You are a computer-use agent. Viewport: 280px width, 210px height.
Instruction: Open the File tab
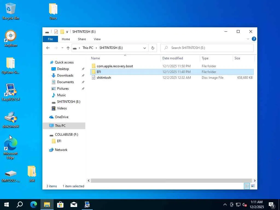point(50,39)
